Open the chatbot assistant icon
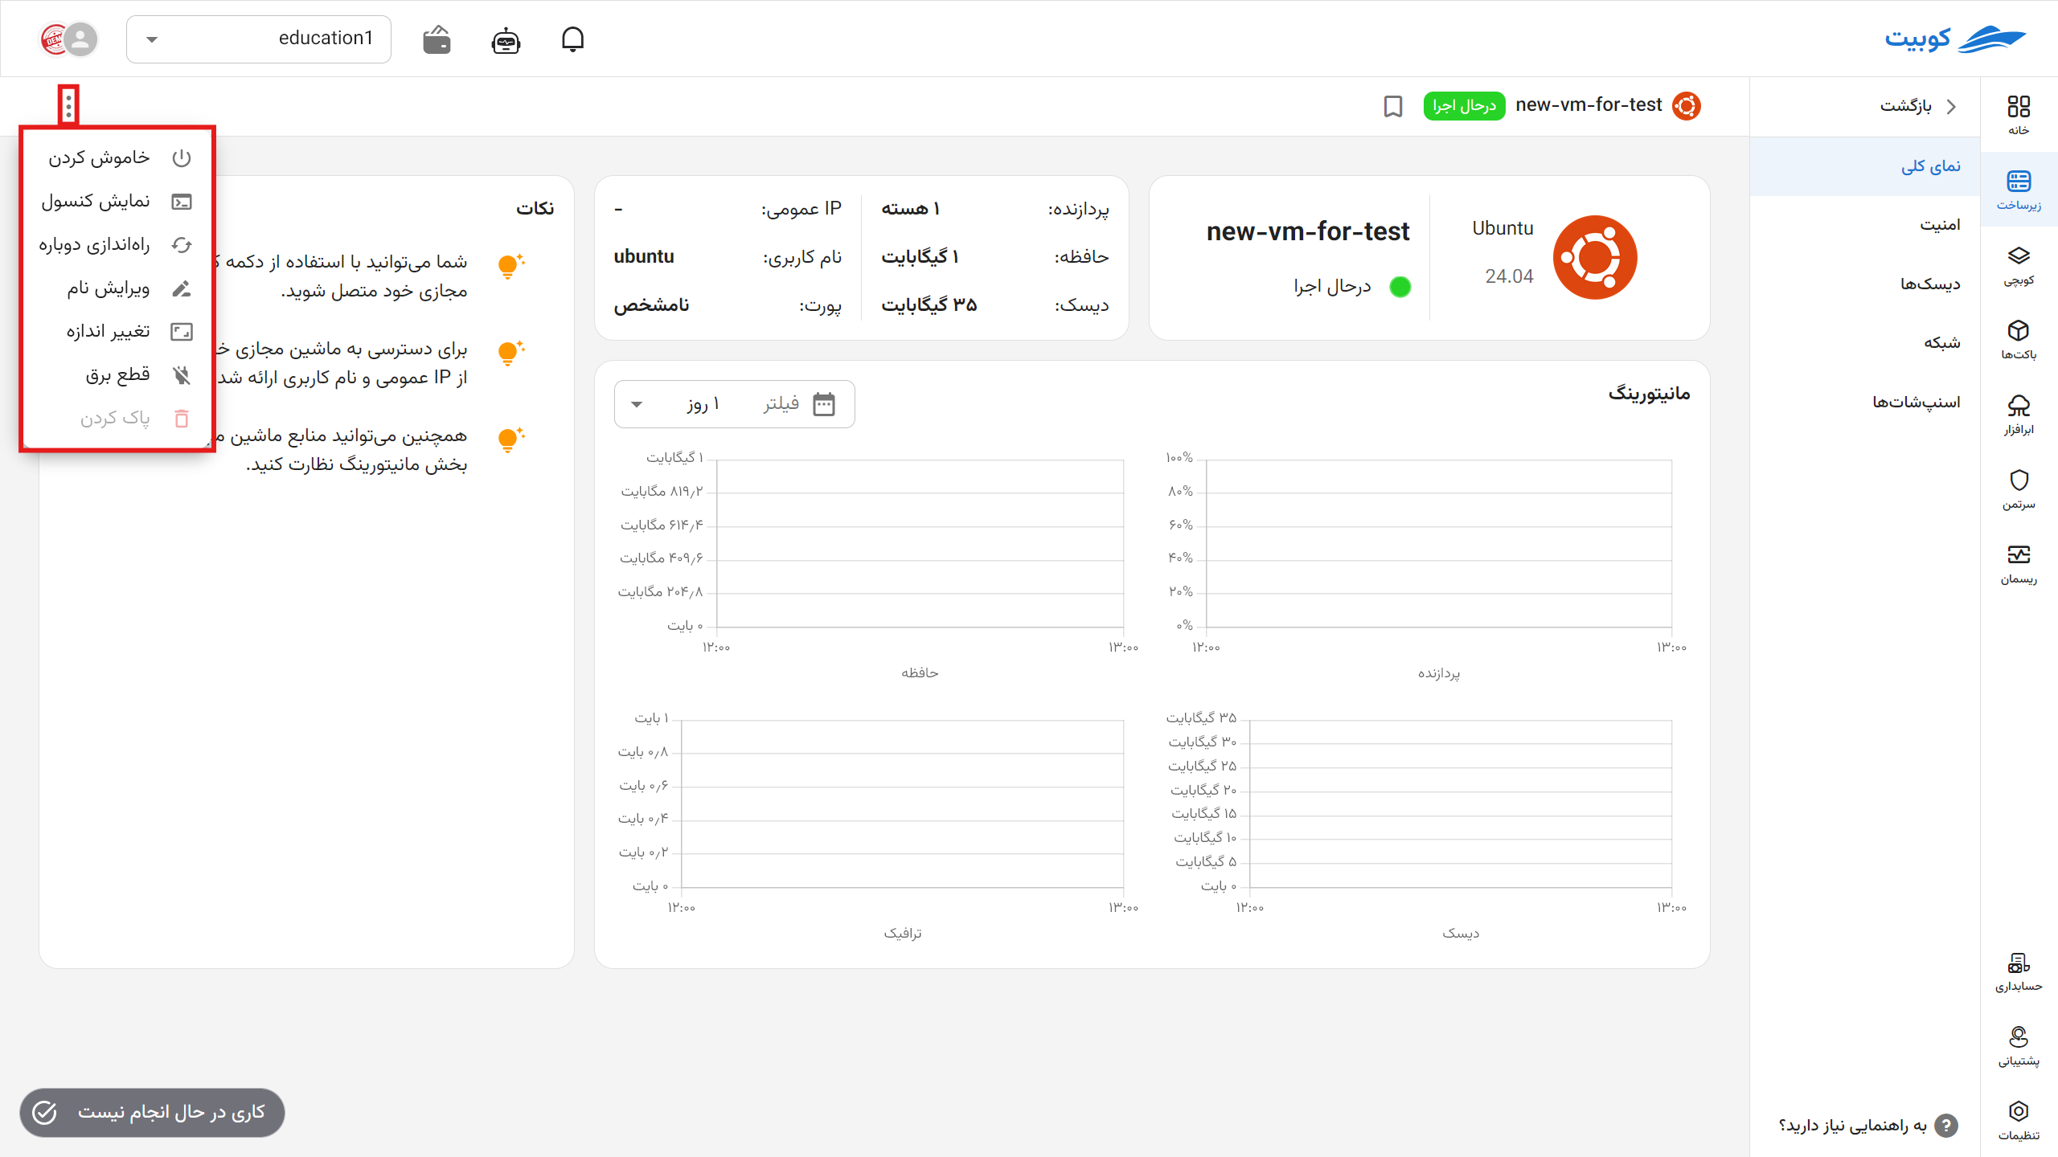The height and width of the screenshot is (1157, 2058). click(x=504, y=39)
